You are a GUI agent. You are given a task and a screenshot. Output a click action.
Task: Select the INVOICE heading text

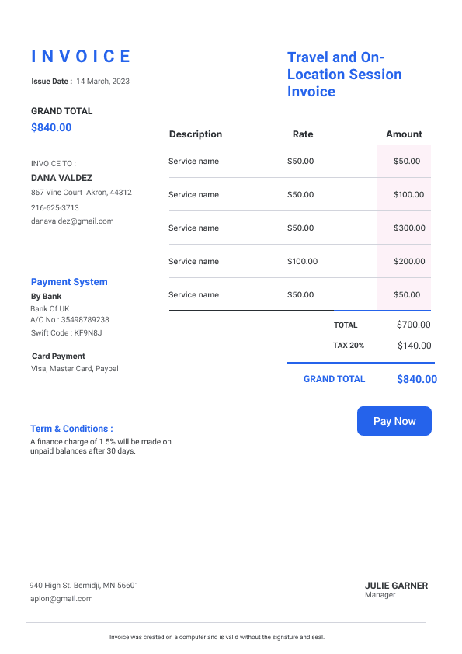[x=81, y=57]
